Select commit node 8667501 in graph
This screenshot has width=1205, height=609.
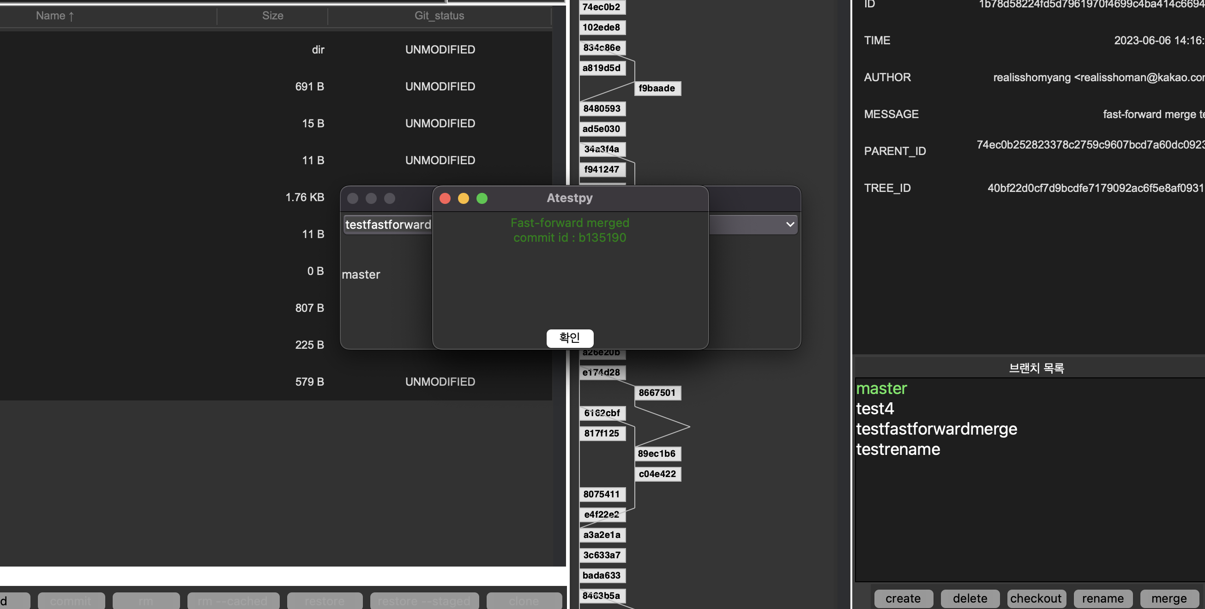pyautogui.click(x=657, y=393)
